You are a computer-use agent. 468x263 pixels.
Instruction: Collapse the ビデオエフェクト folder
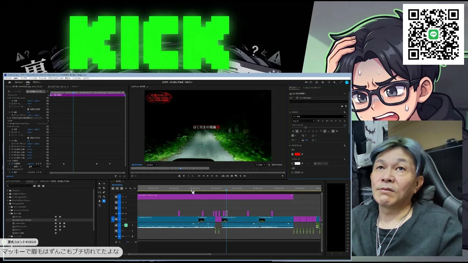tap(8, 203)
